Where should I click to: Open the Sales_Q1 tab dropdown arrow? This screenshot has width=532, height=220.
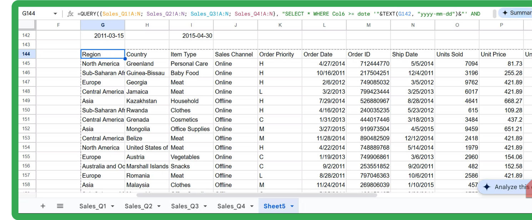coord(112,206)
